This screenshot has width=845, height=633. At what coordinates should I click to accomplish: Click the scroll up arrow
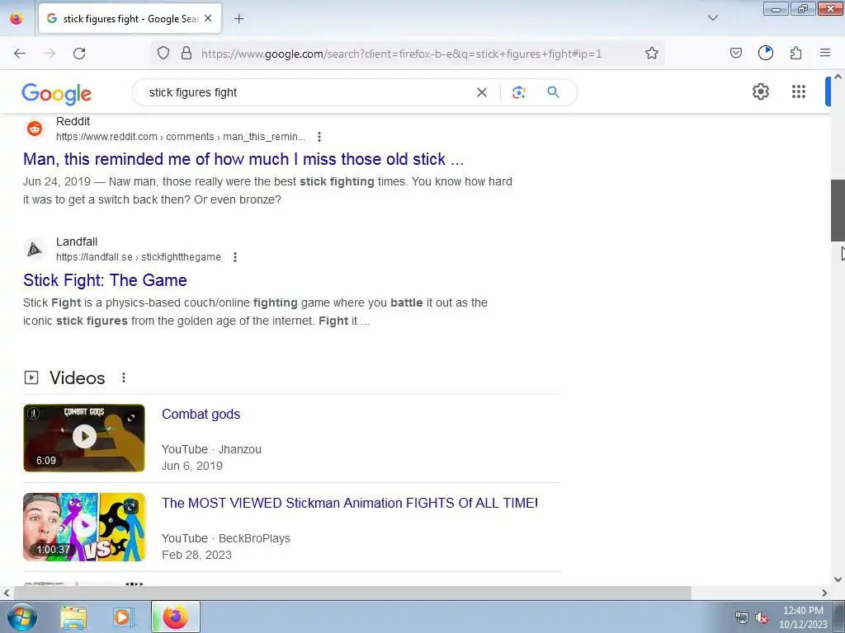pos(838,77)
